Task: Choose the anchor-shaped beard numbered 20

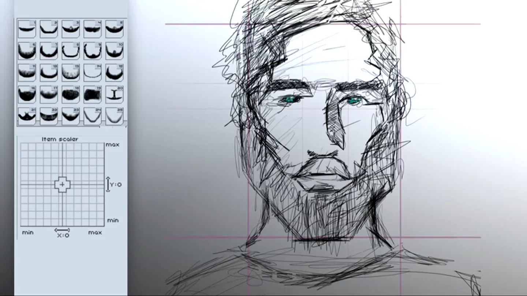Action: 115,95
